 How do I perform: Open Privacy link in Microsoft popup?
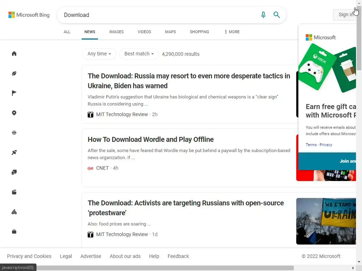pyautogui.click(x=326, y=145)
